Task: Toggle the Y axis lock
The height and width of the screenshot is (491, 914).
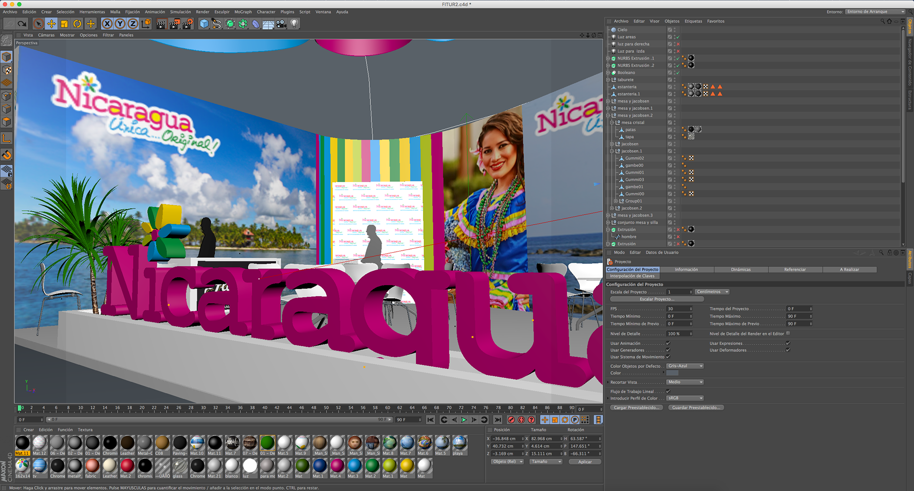Action: click(120, 23)
